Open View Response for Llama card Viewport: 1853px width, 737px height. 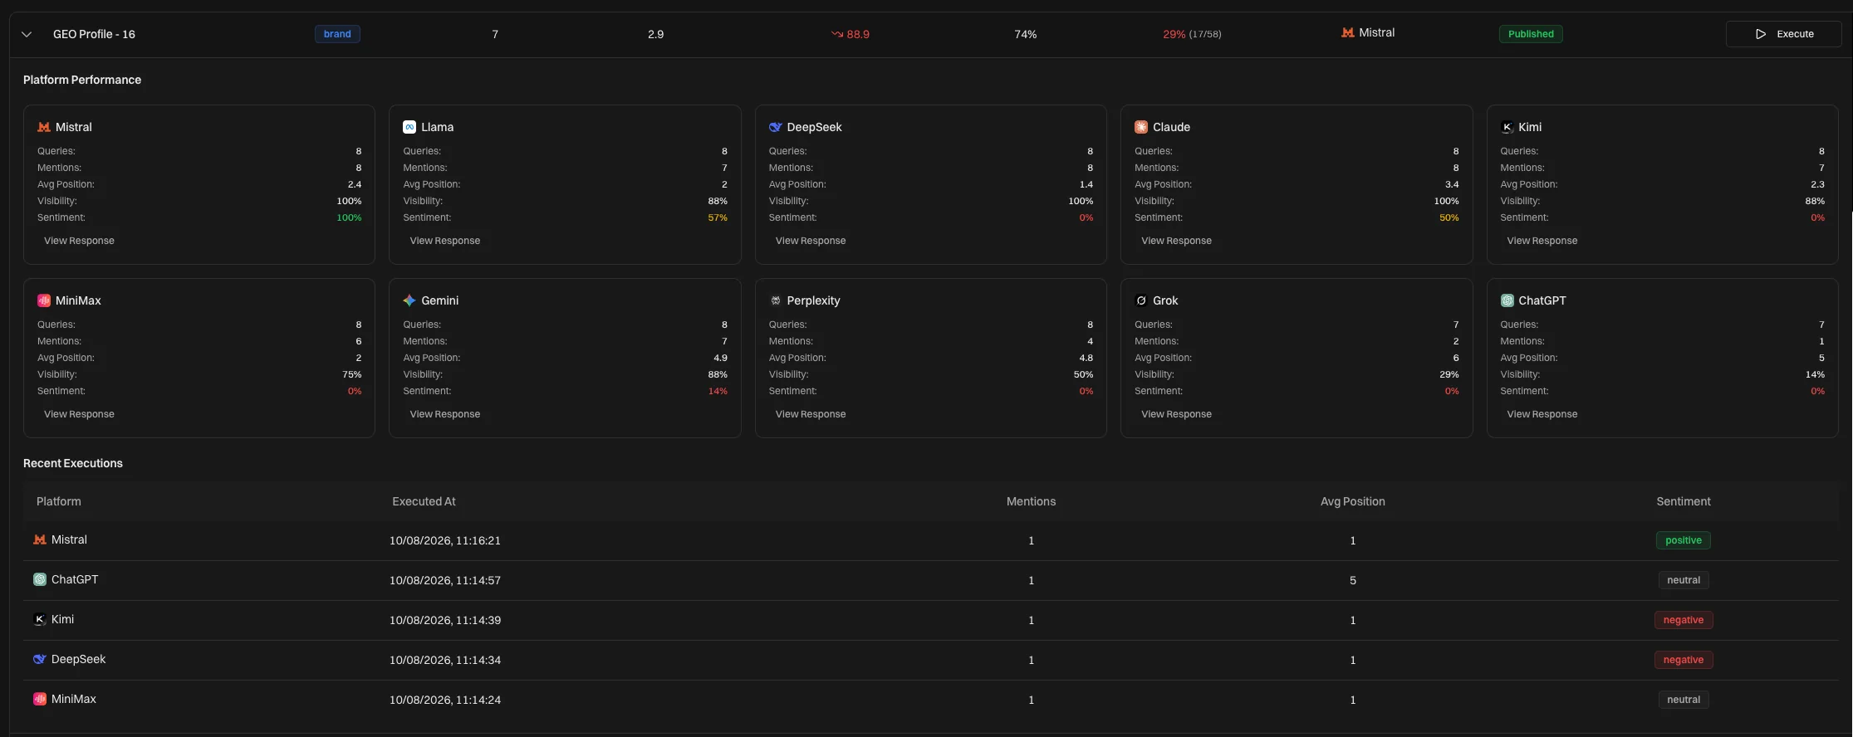point(445,241)
